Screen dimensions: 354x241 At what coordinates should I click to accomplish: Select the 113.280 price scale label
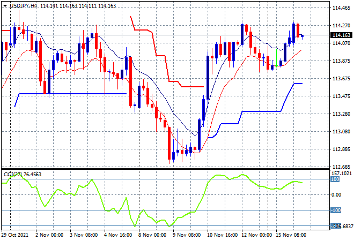[x=341, y=114]
